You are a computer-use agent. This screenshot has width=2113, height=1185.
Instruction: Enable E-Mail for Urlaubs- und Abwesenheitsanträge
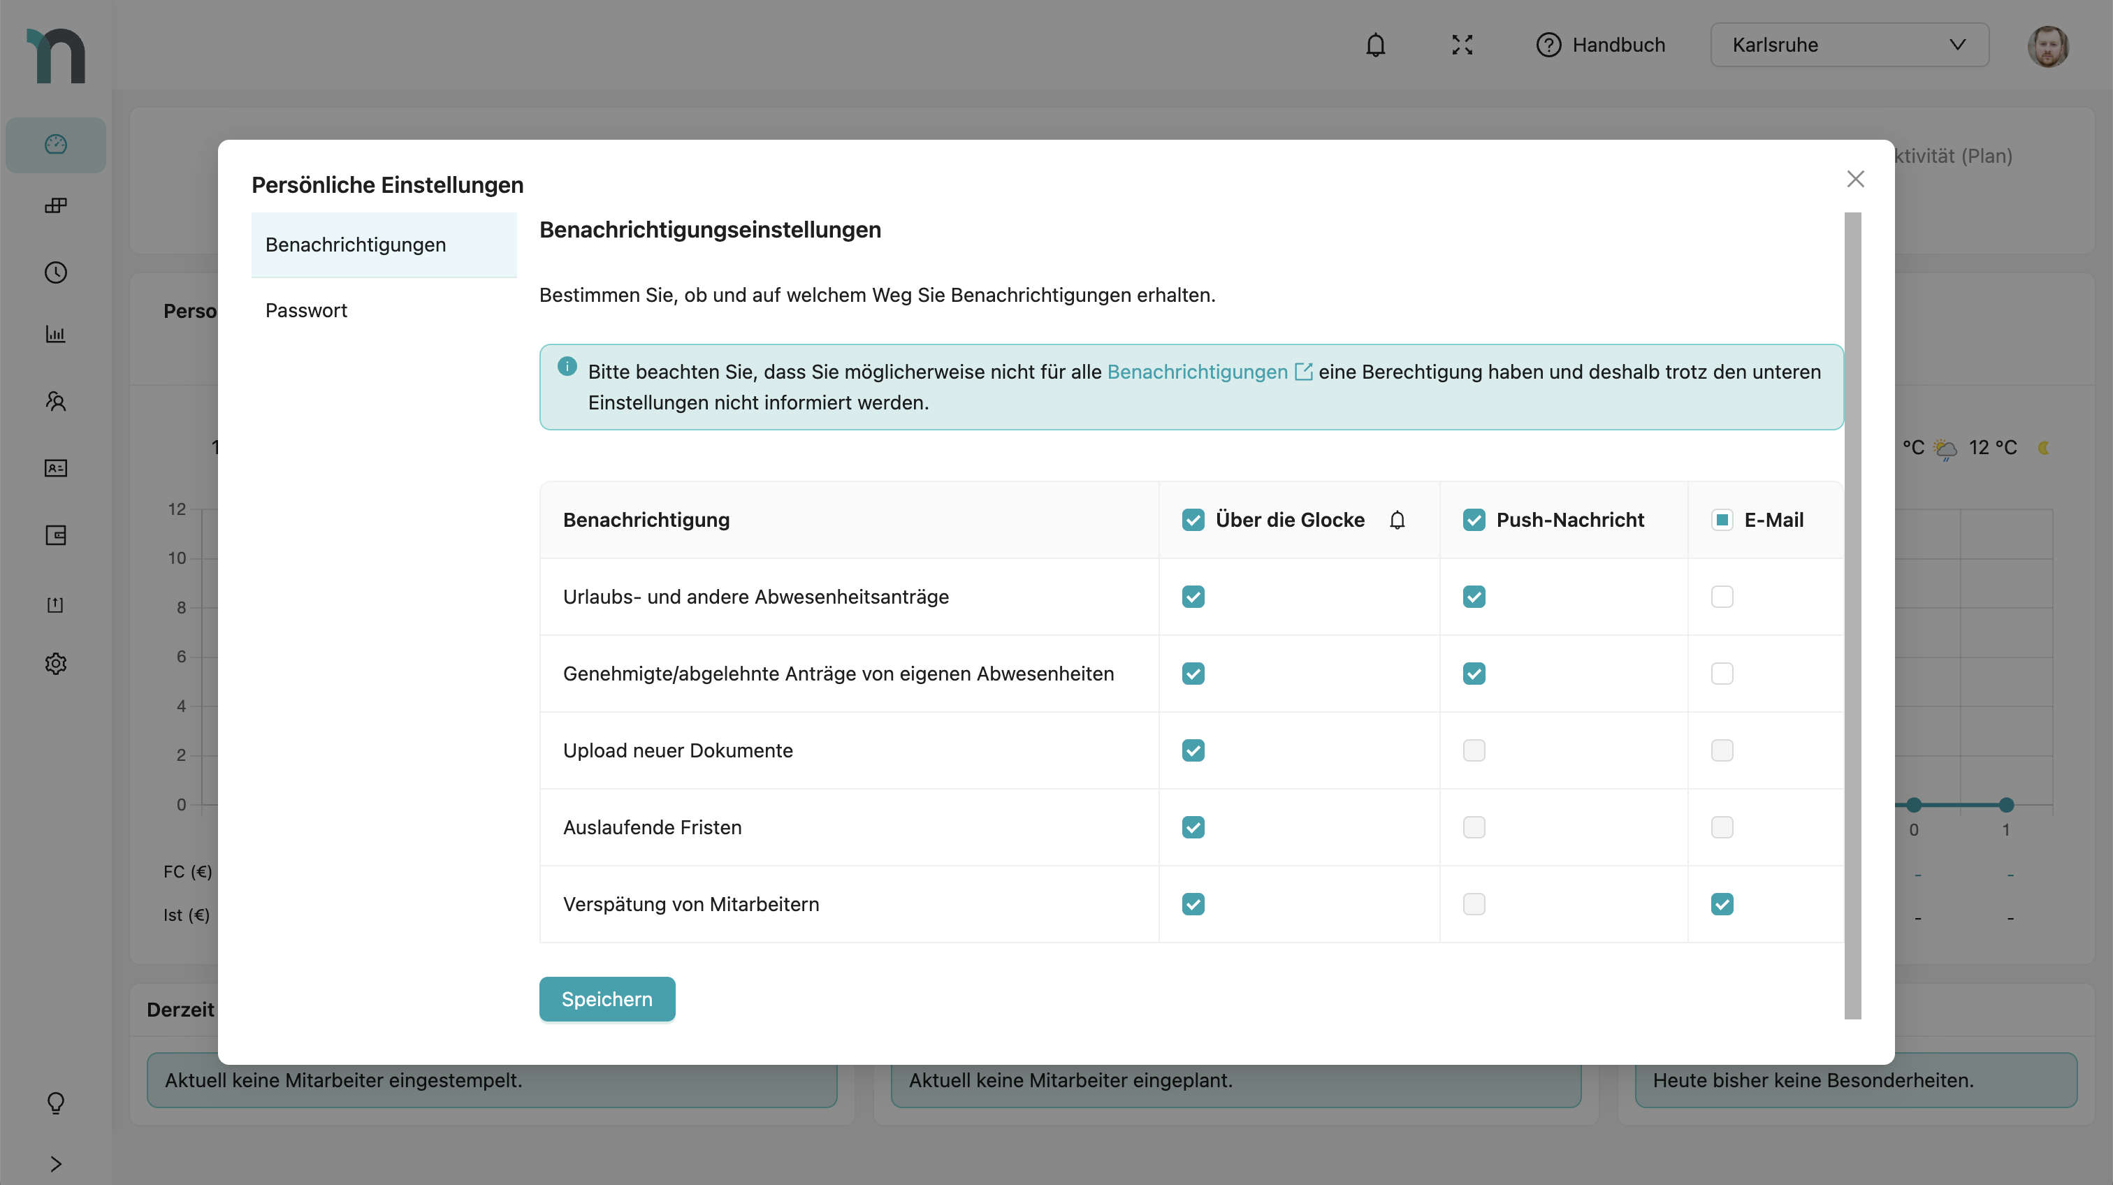(x=1722, y=597)
